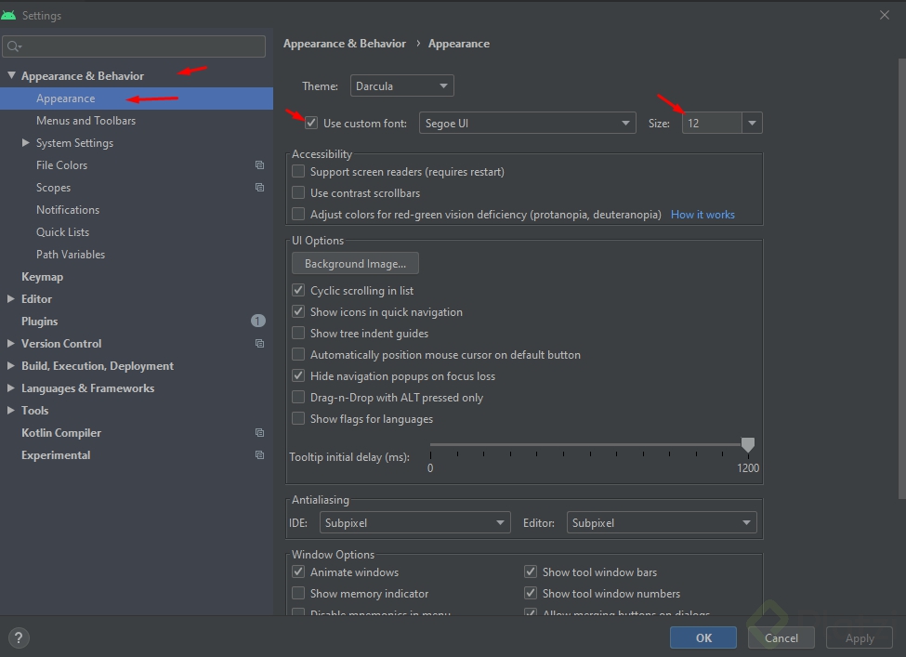Open the How it works link
Image resolution: width=906 pixels, height=657 pixels.
702,215
